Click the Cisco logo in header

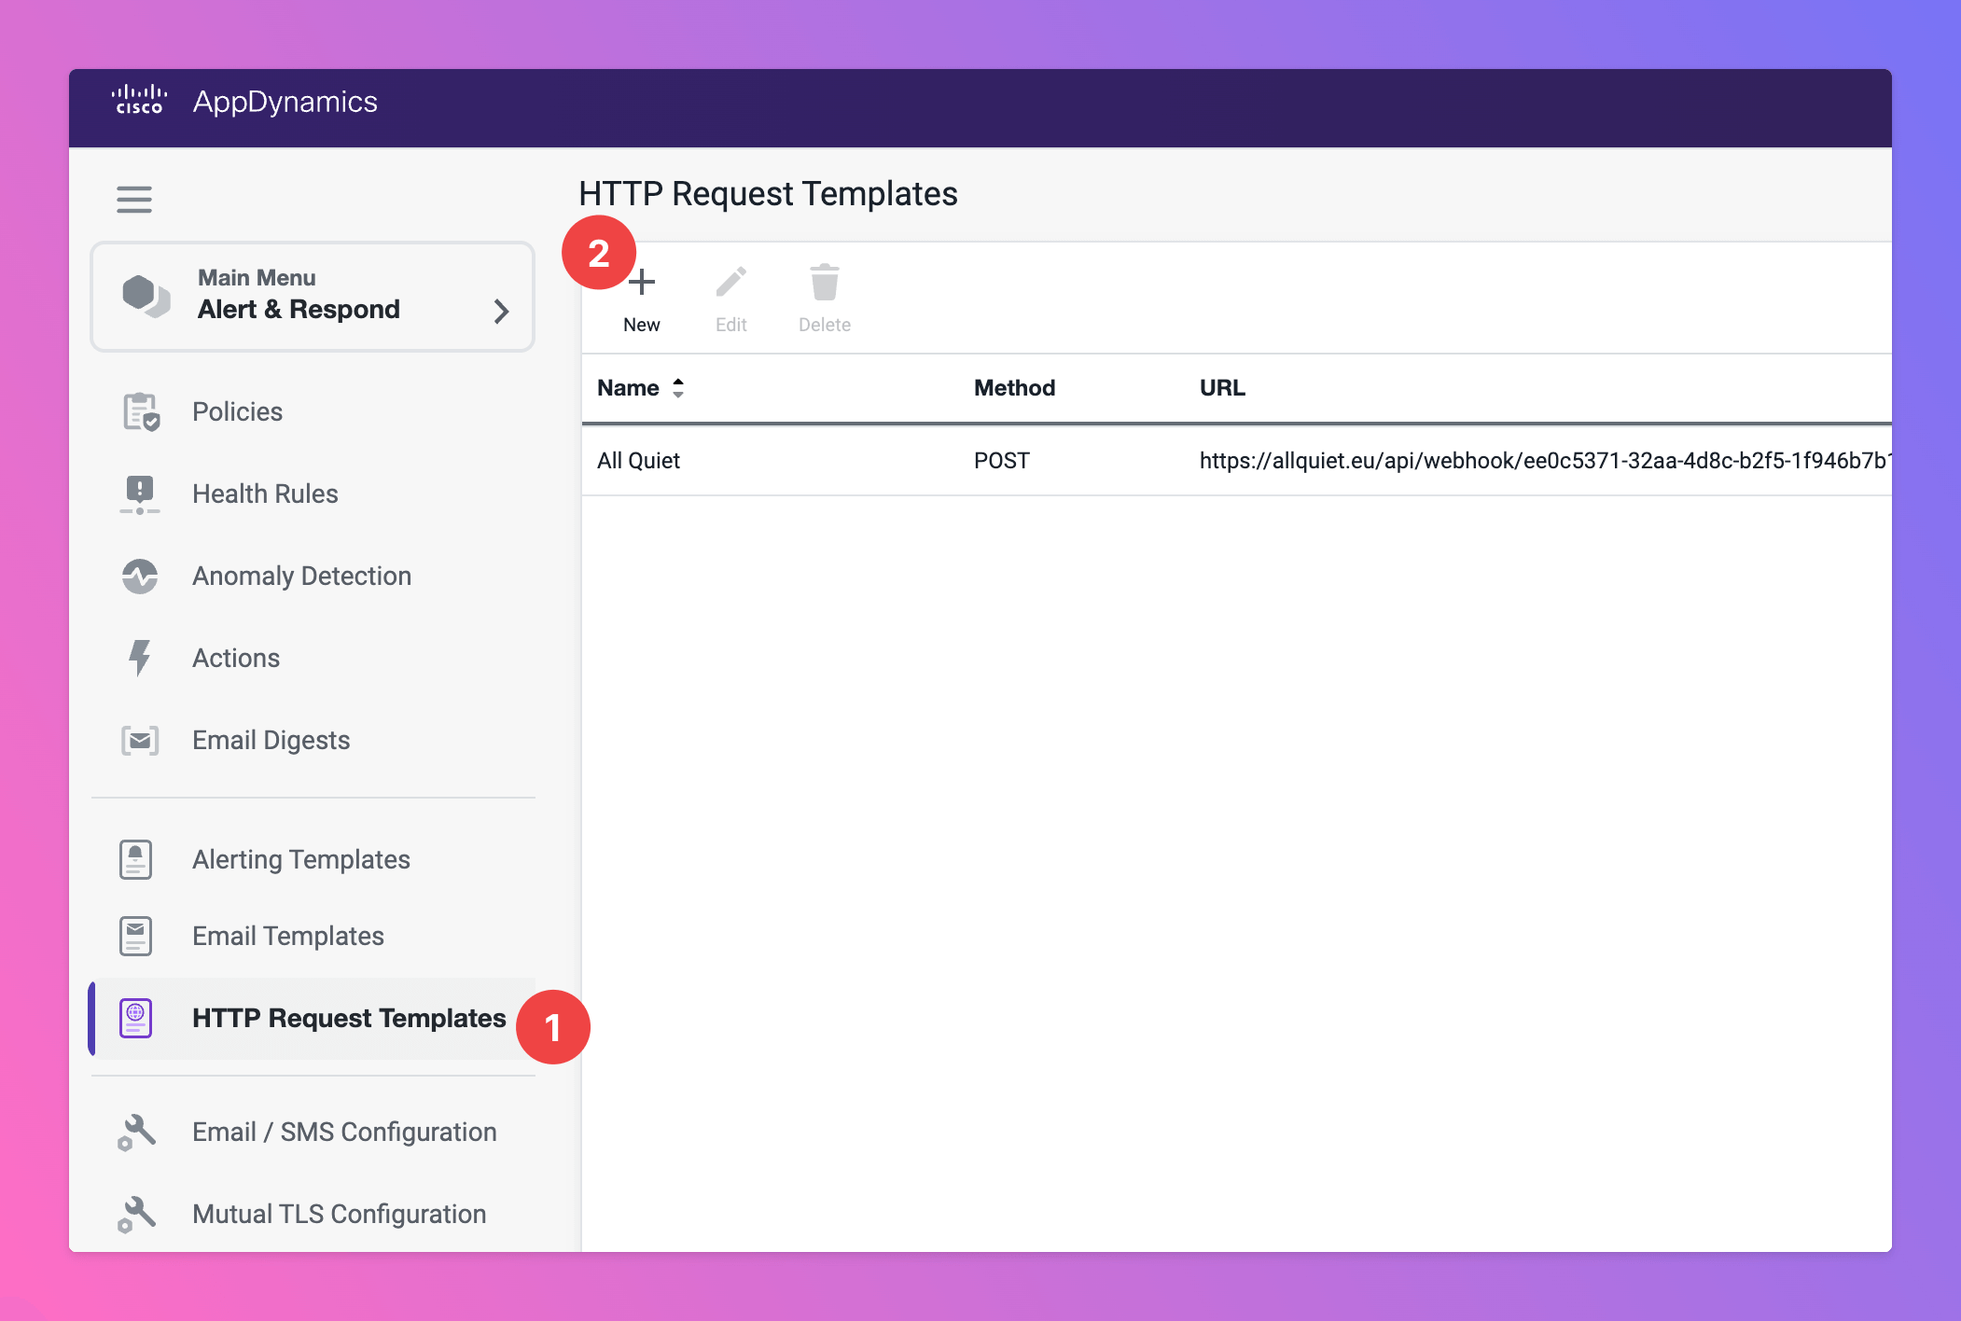tap(139, 101)
